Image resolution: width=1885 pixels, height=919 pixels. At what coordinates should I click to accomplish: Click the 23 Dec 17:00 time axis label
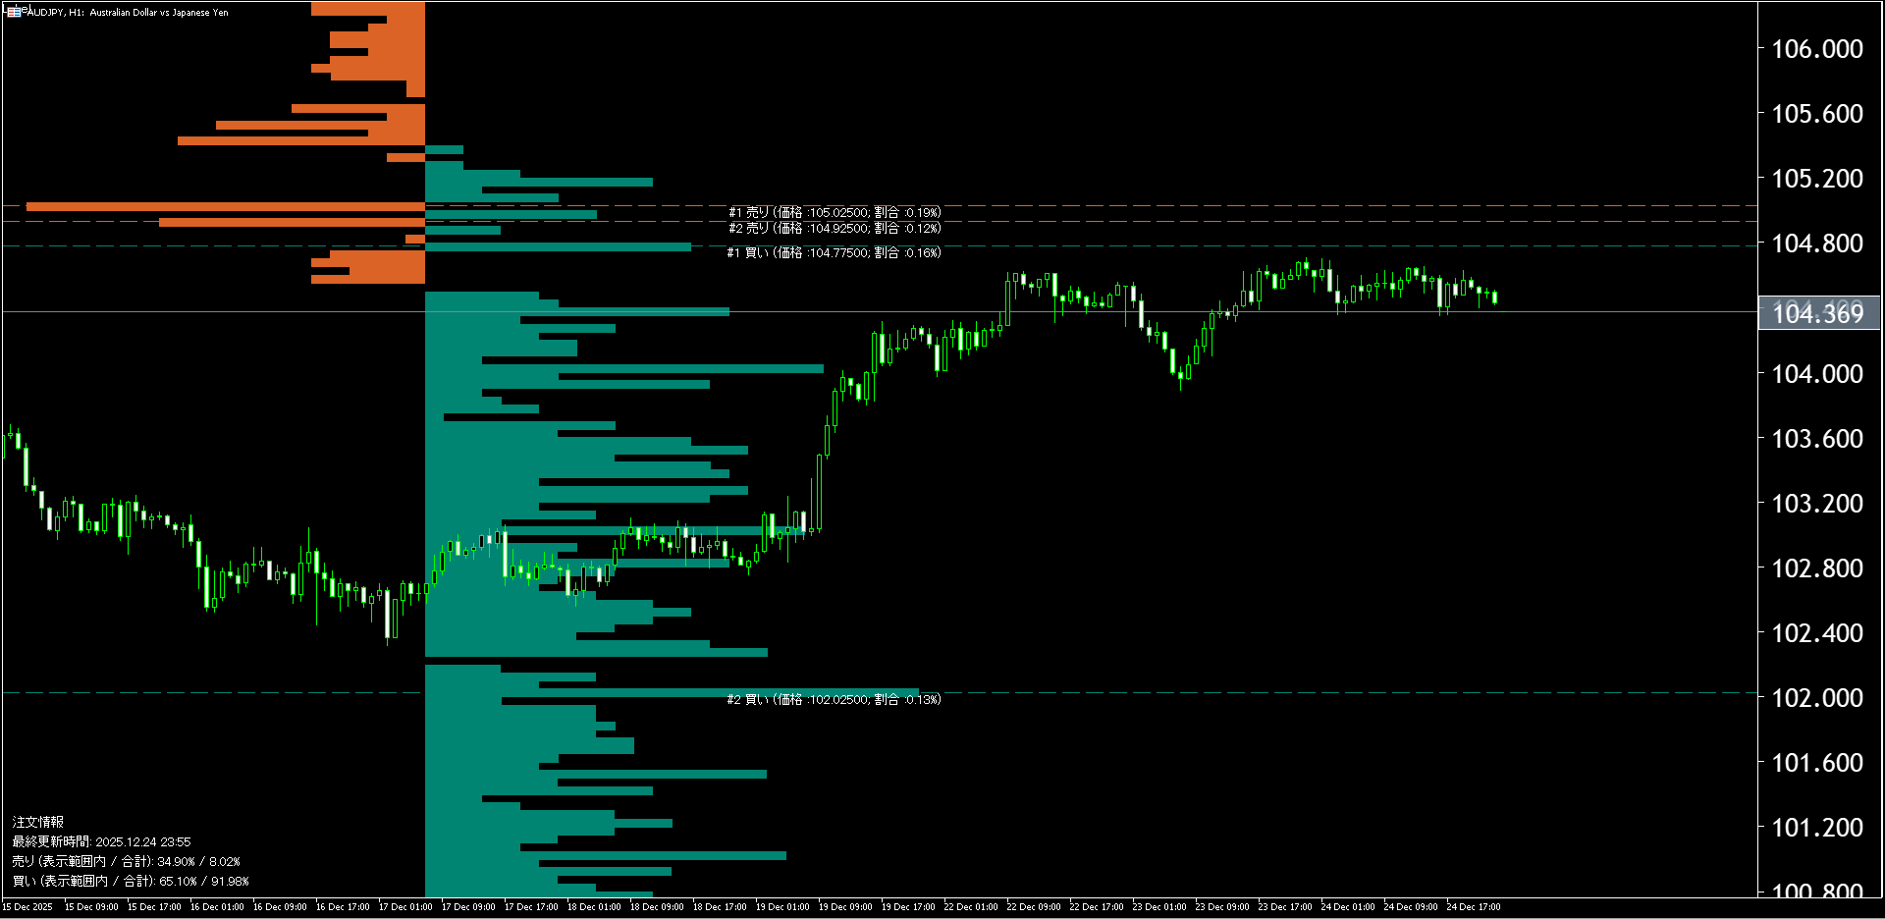click(1285, 907)
